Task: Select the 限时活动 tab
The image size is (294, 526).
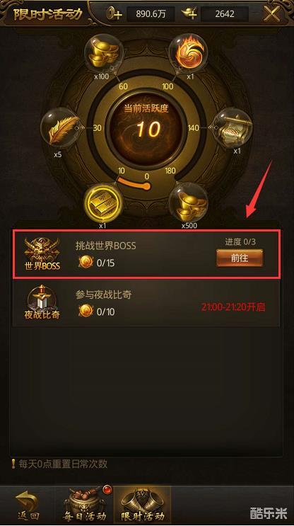Action: tap(143, 505)
